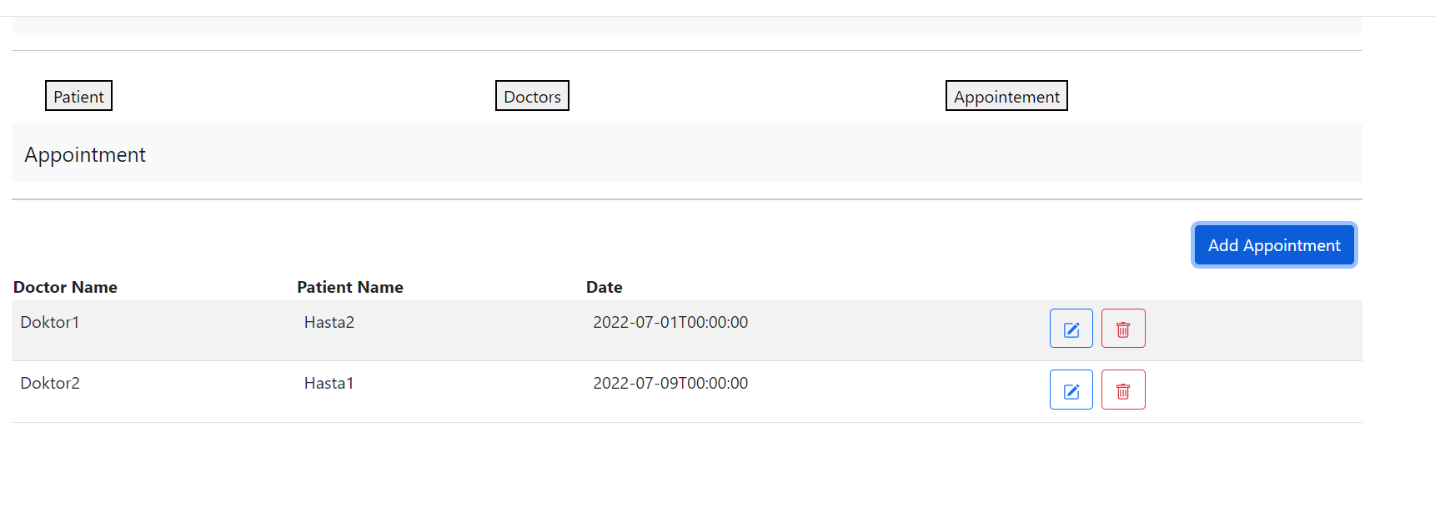1435x518 pixels.
Task: Click the edit icon for Doktor2's appointment
Action: pos(1071,390)
